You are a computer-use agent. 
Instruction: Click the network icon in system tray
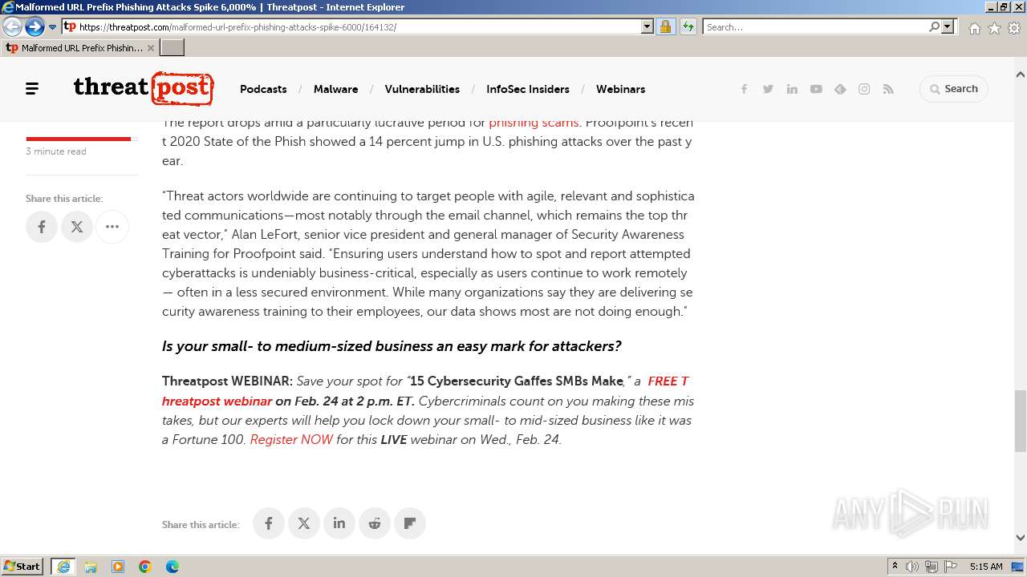(932, 567)
